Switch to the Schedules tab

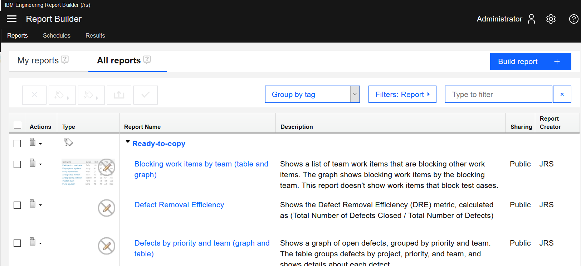[x=57, y=35]
